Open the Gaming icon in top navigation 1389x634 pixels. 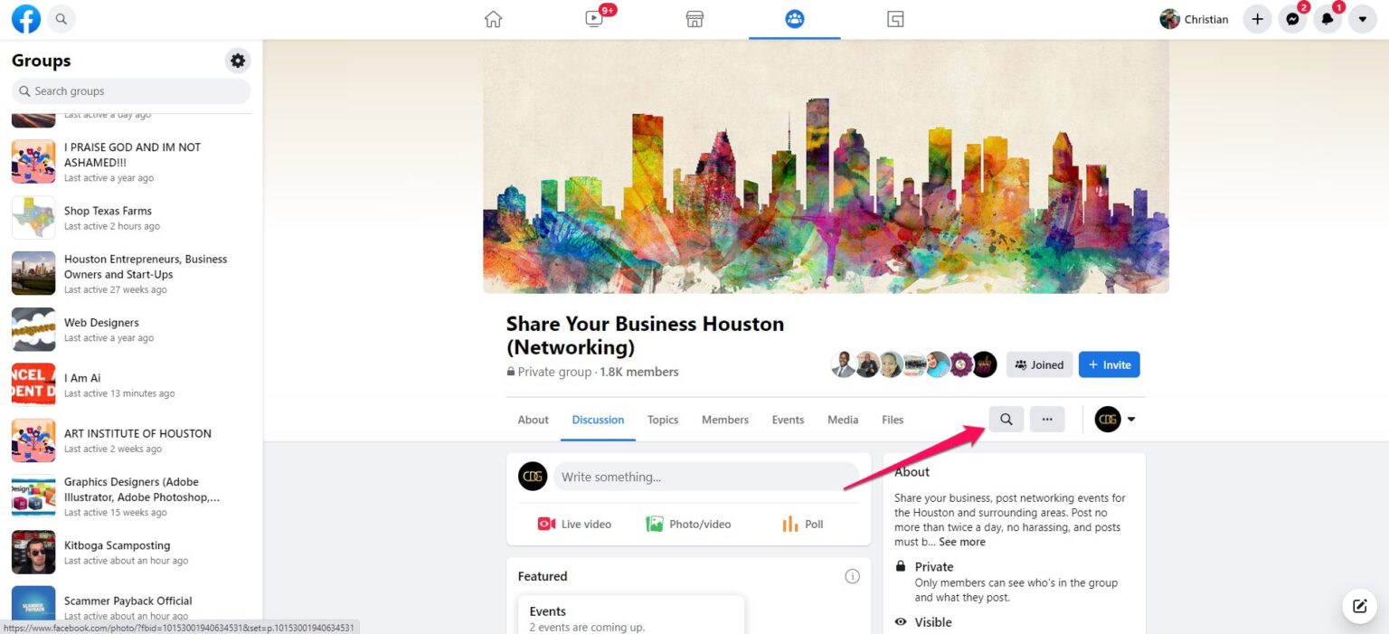pyautogui.click(x=895, y=18)
